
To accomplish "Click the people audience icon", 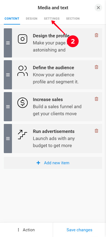I will pyautogui.click(x=23, y=71).
